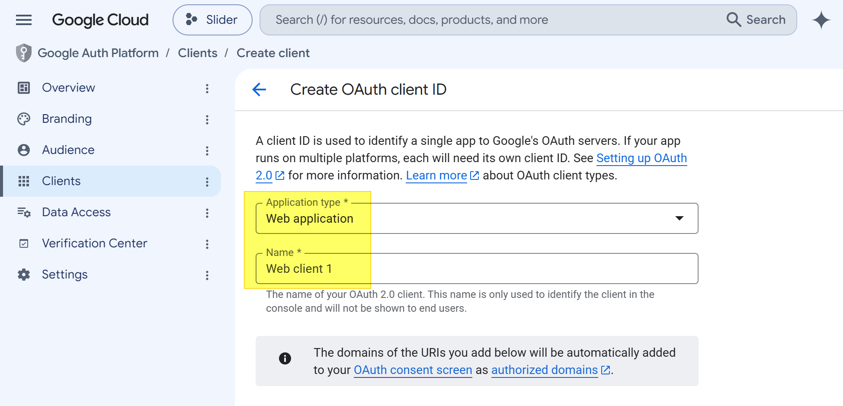The width and height of the screenshot is (843, 406).
Task: Open more options for Clients
Action: pos(207,182)
